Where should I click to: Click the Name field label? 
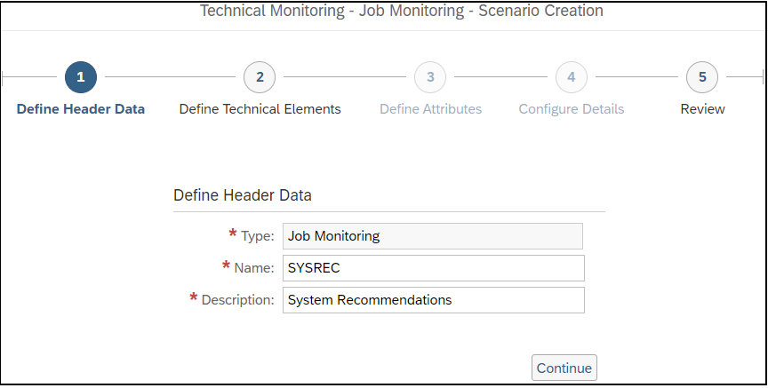click(254, 268)
